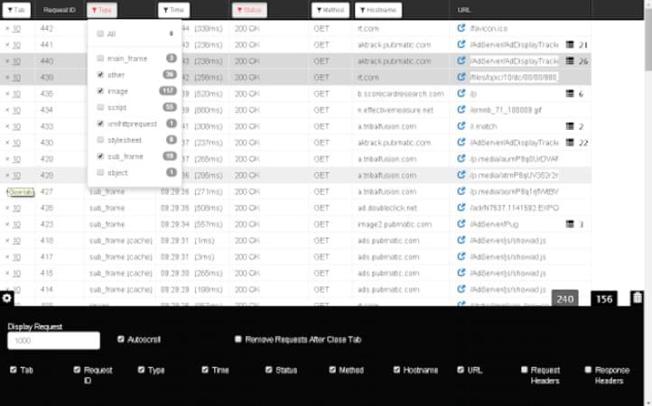Click the Display Request input field
Image resolution: width=652 pixels, height=406 pixels.
(53, 340)
